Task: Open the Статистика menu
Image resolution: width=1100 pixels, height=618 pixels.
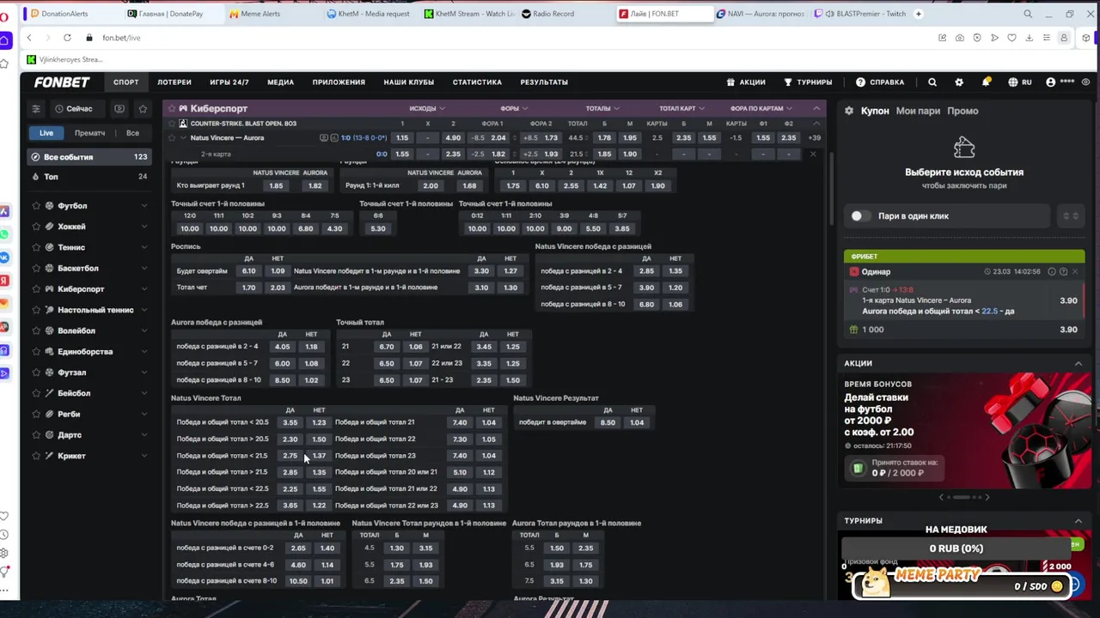Action: 477,82
